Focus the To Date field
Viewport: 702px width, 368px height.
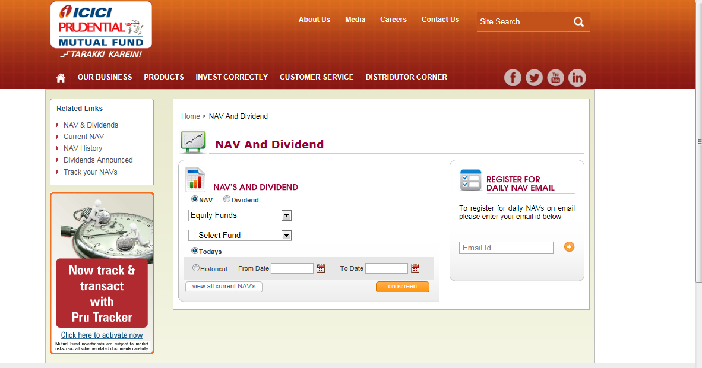click(x=387, y=268)
